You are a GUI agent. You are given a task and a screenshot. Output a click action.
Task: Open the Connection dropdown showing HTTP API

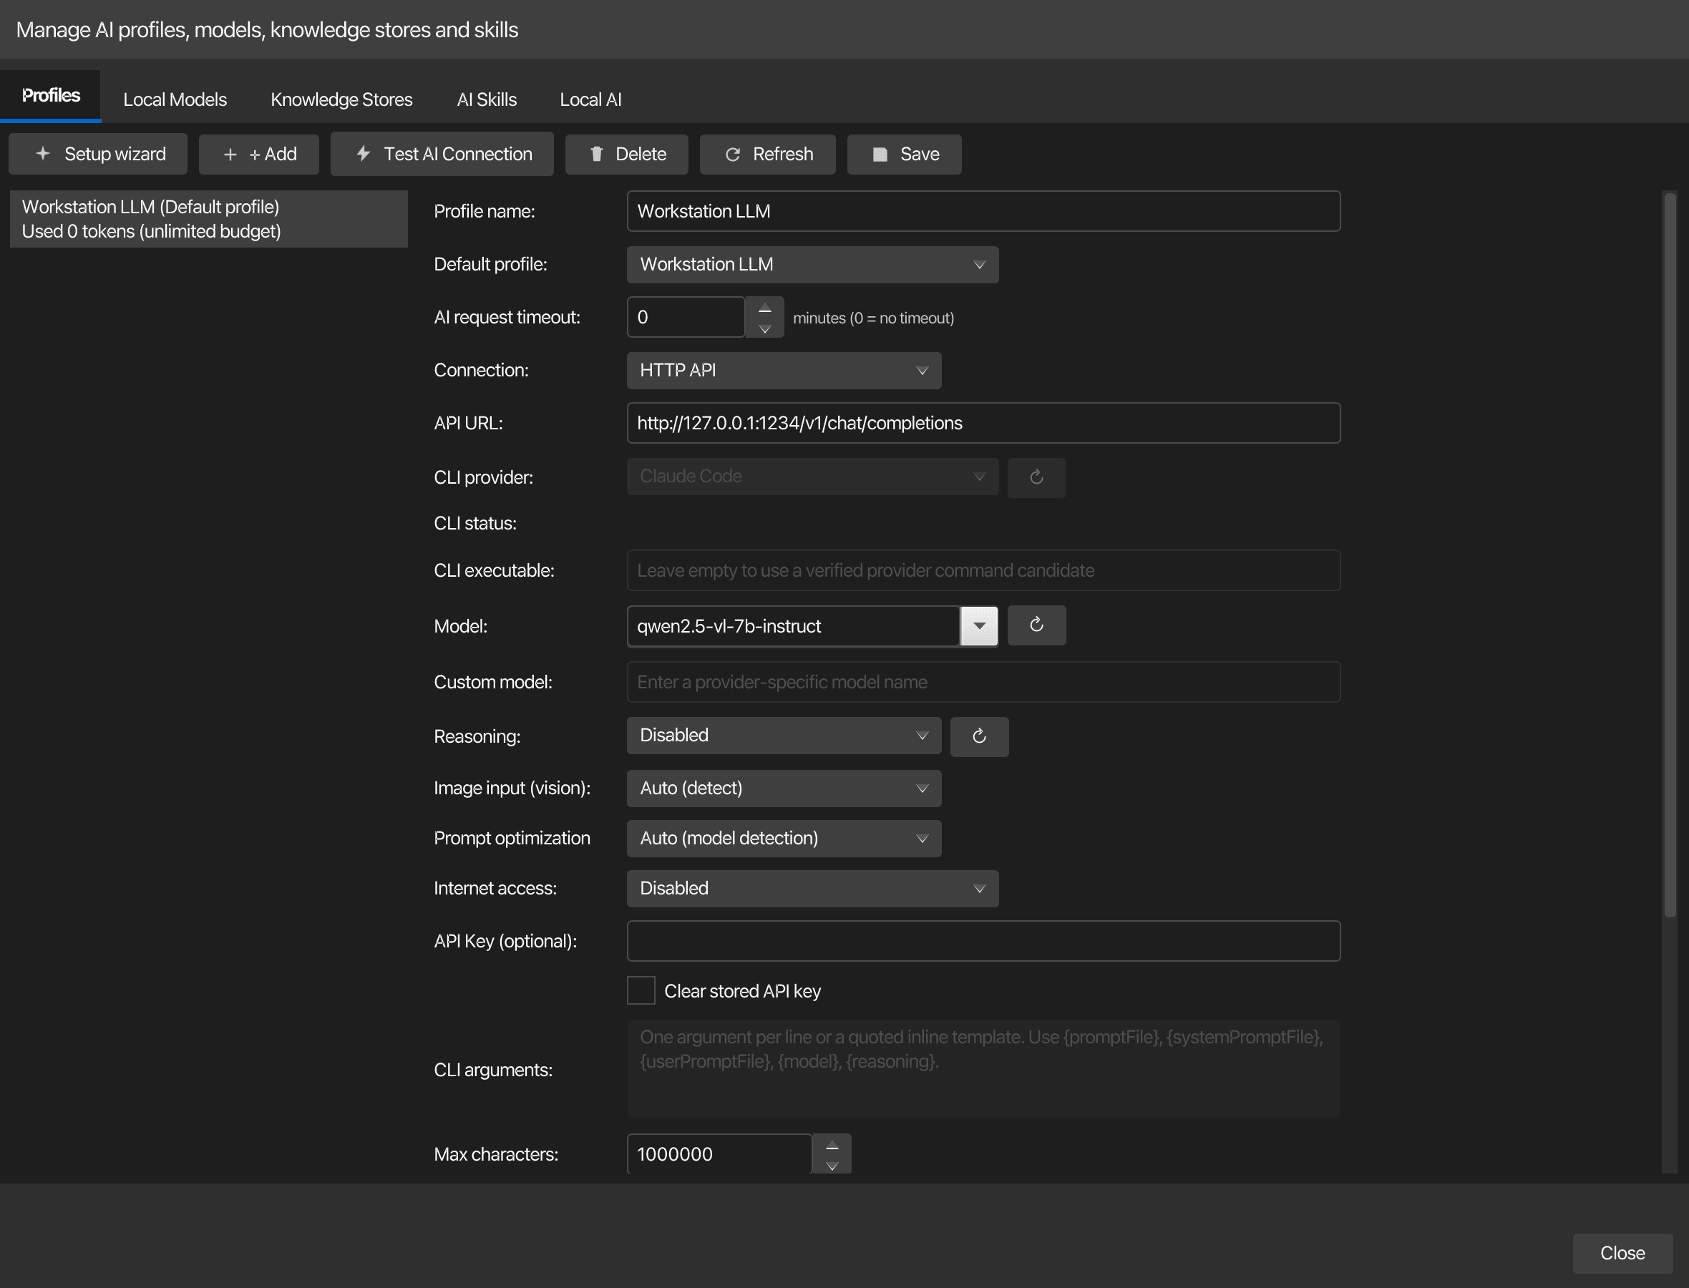pyautogui.click(x=784, y=371)
